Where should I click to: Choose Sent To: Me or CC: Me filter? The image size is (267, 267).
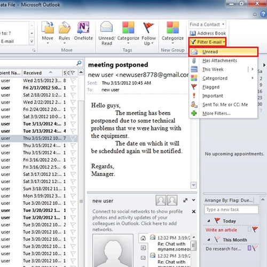click(x=223, y=105)
